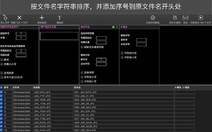This screenshot has height=132, width=212.
Task: Select the 按原文件名加序号 panel header
Action: [19, 27]
